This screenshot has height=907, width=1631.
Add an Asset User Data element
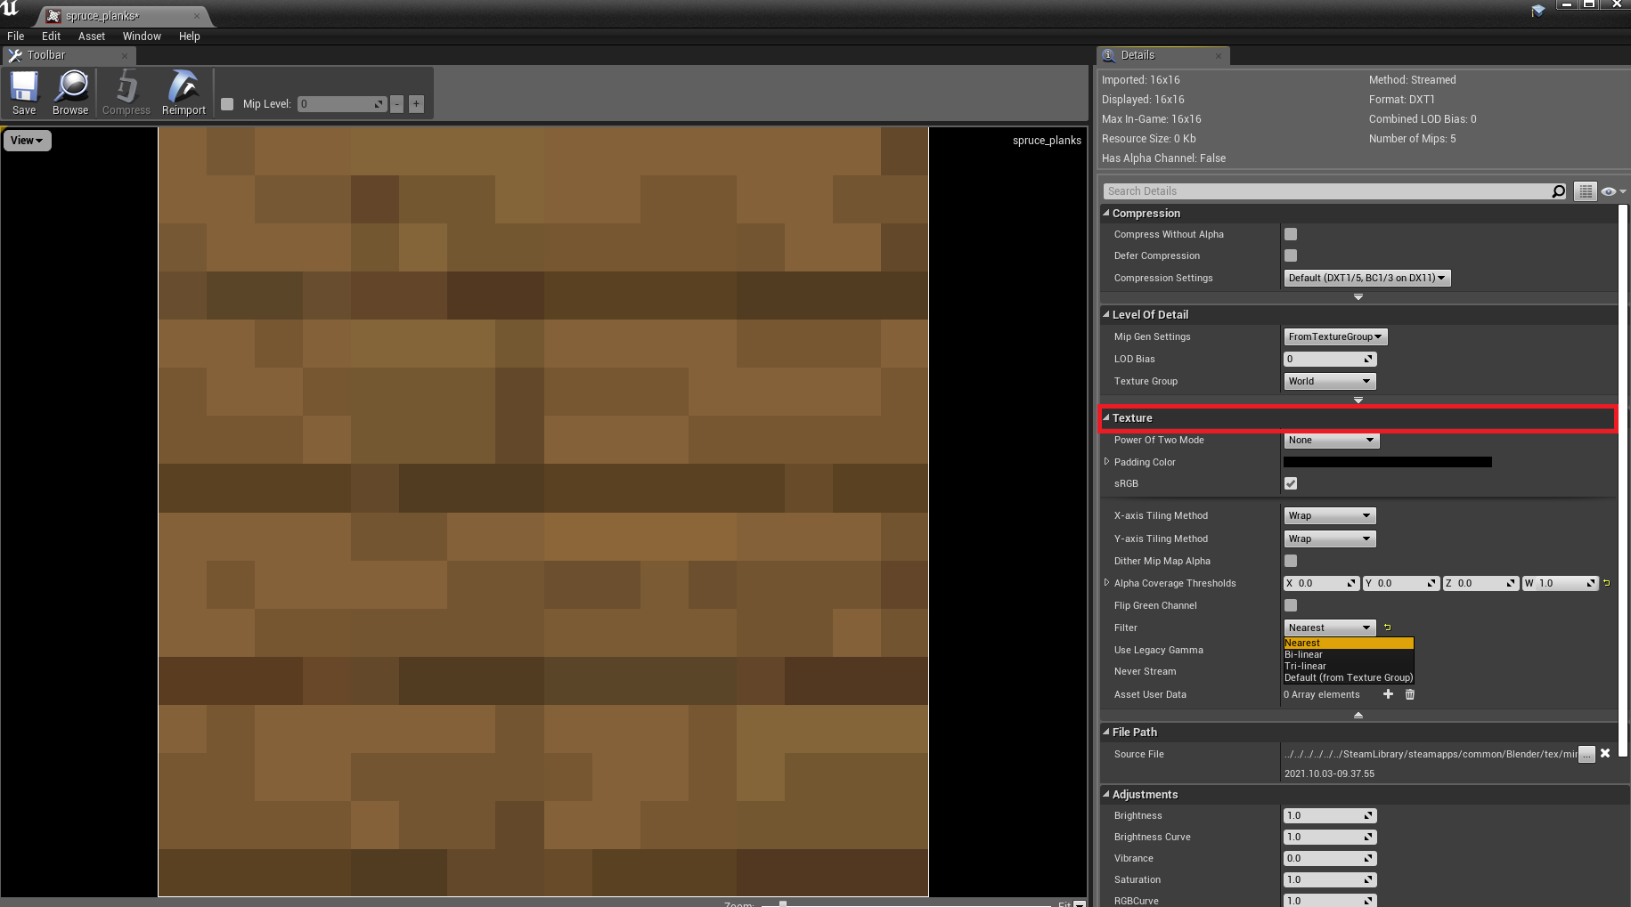click(x=1388, y=694)
